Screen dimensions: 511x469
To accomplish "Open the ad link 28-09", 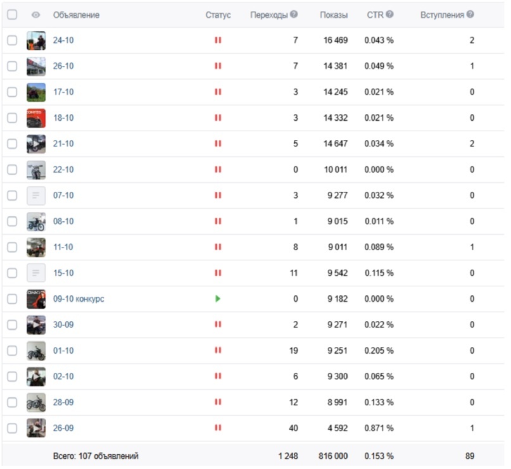I will pyautogui.click(x=63, y=403).
